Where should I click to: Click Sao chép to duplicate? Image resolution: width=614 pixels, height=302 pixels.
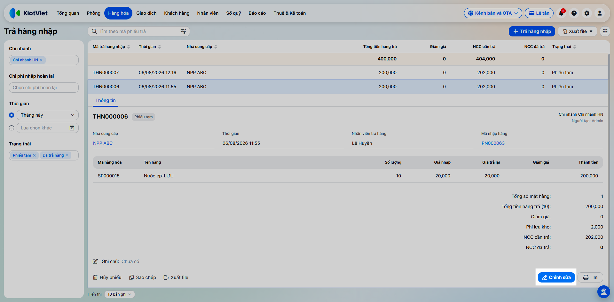click(x=143, y=277)
